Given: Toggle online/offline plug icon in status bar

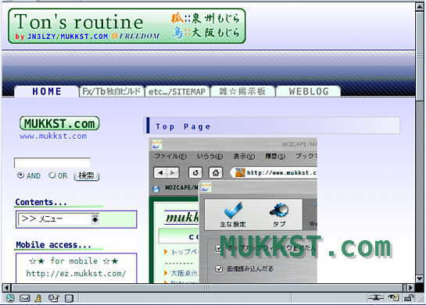Looking at the screenshot, I should coord(375,298).
